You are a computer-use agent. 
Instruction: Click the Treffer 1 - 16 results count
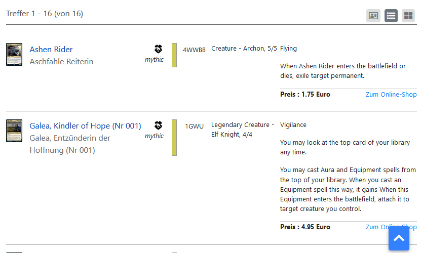[x=45, y=14]
